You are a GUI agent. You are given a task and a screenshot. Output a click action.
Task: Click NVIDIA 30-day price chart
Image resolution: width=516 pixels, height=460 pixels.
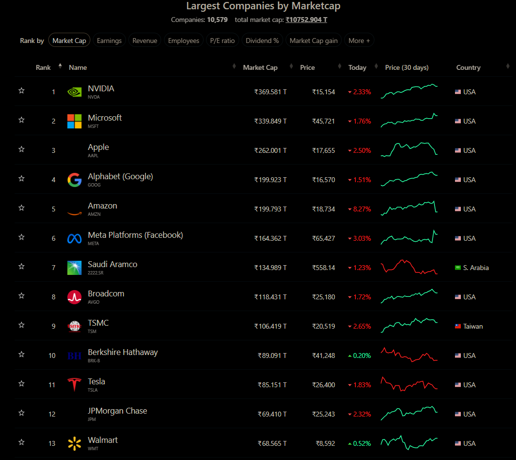point(409,91)
